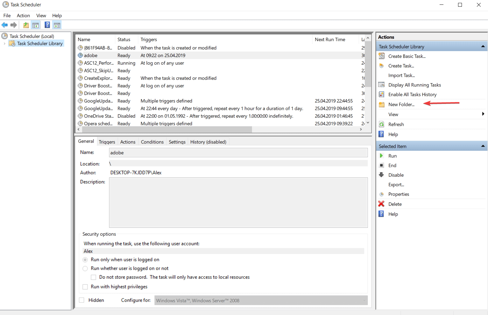Open the Configure for dropdown
488x315 pixels.
click(364, 300)
